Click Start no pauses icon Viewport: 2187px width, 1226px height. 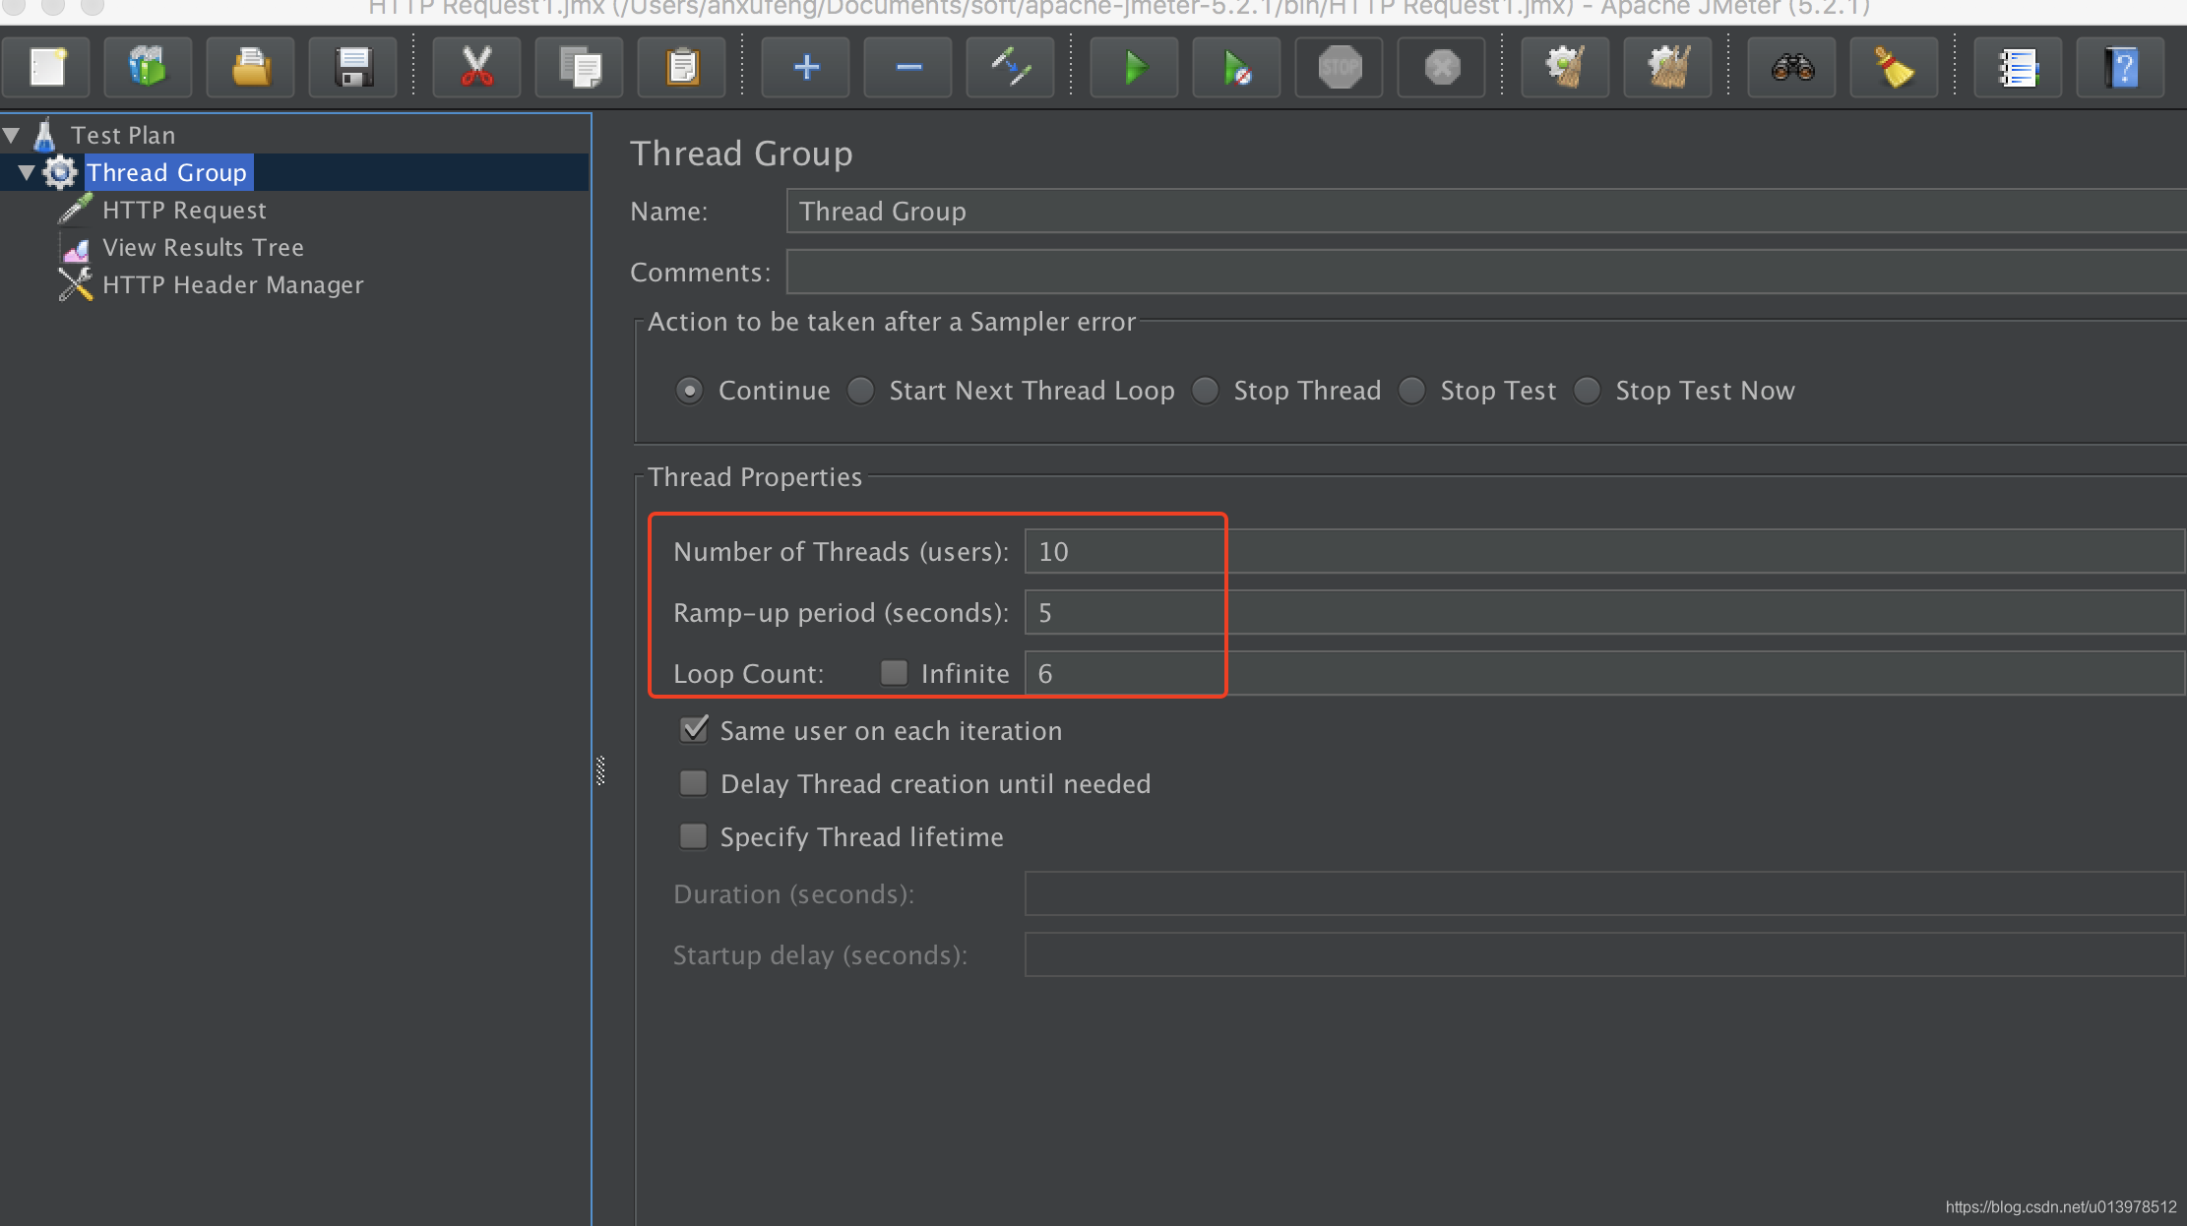click(x=1236, y=68)
